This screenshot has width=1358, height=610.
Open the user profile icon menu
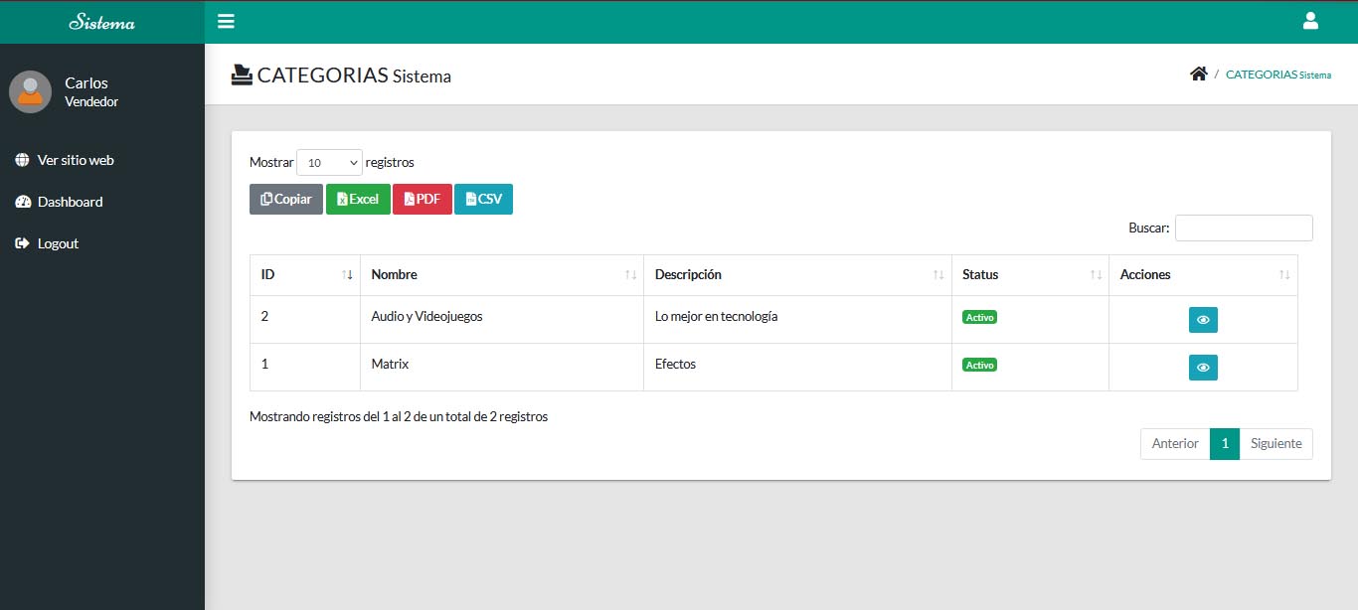tap(1309, 21)
